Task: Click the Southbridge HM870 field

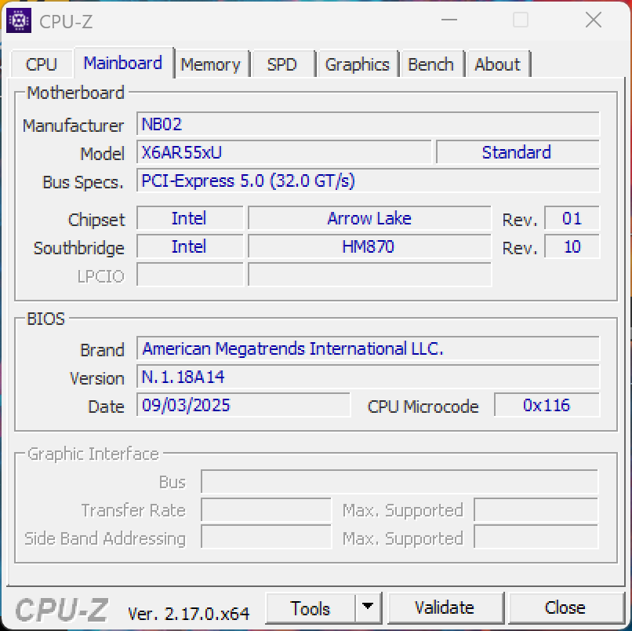Action: coord(369,246)
